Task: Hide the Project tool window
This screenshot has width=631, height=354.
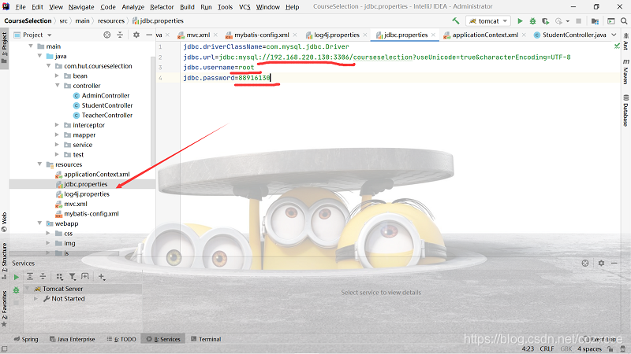Action: tap(149, 35)
